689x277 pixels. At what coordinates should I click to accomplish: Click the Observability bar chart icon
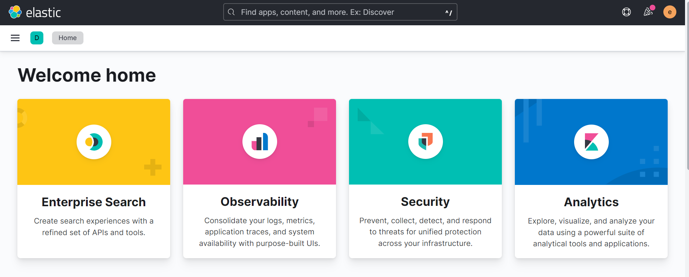point(260,142)
